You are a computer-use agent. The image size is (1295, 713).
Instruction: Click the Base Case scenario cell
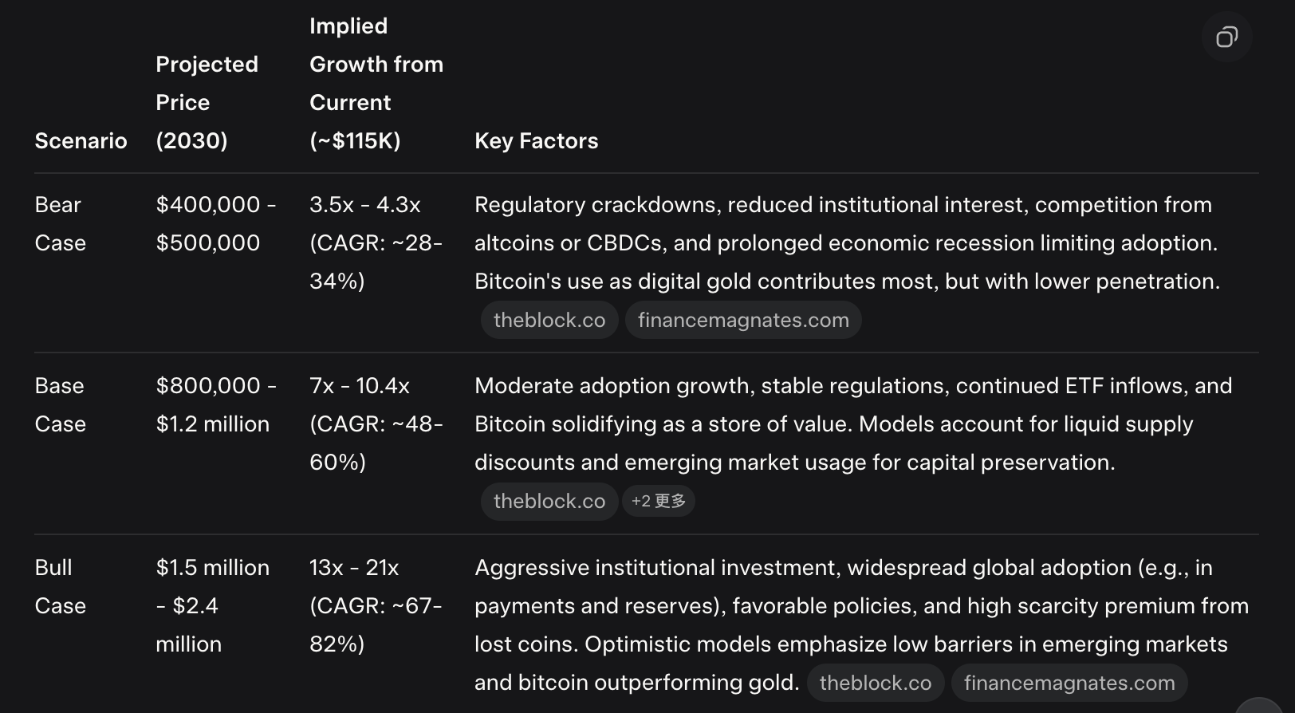pos(61,404)
